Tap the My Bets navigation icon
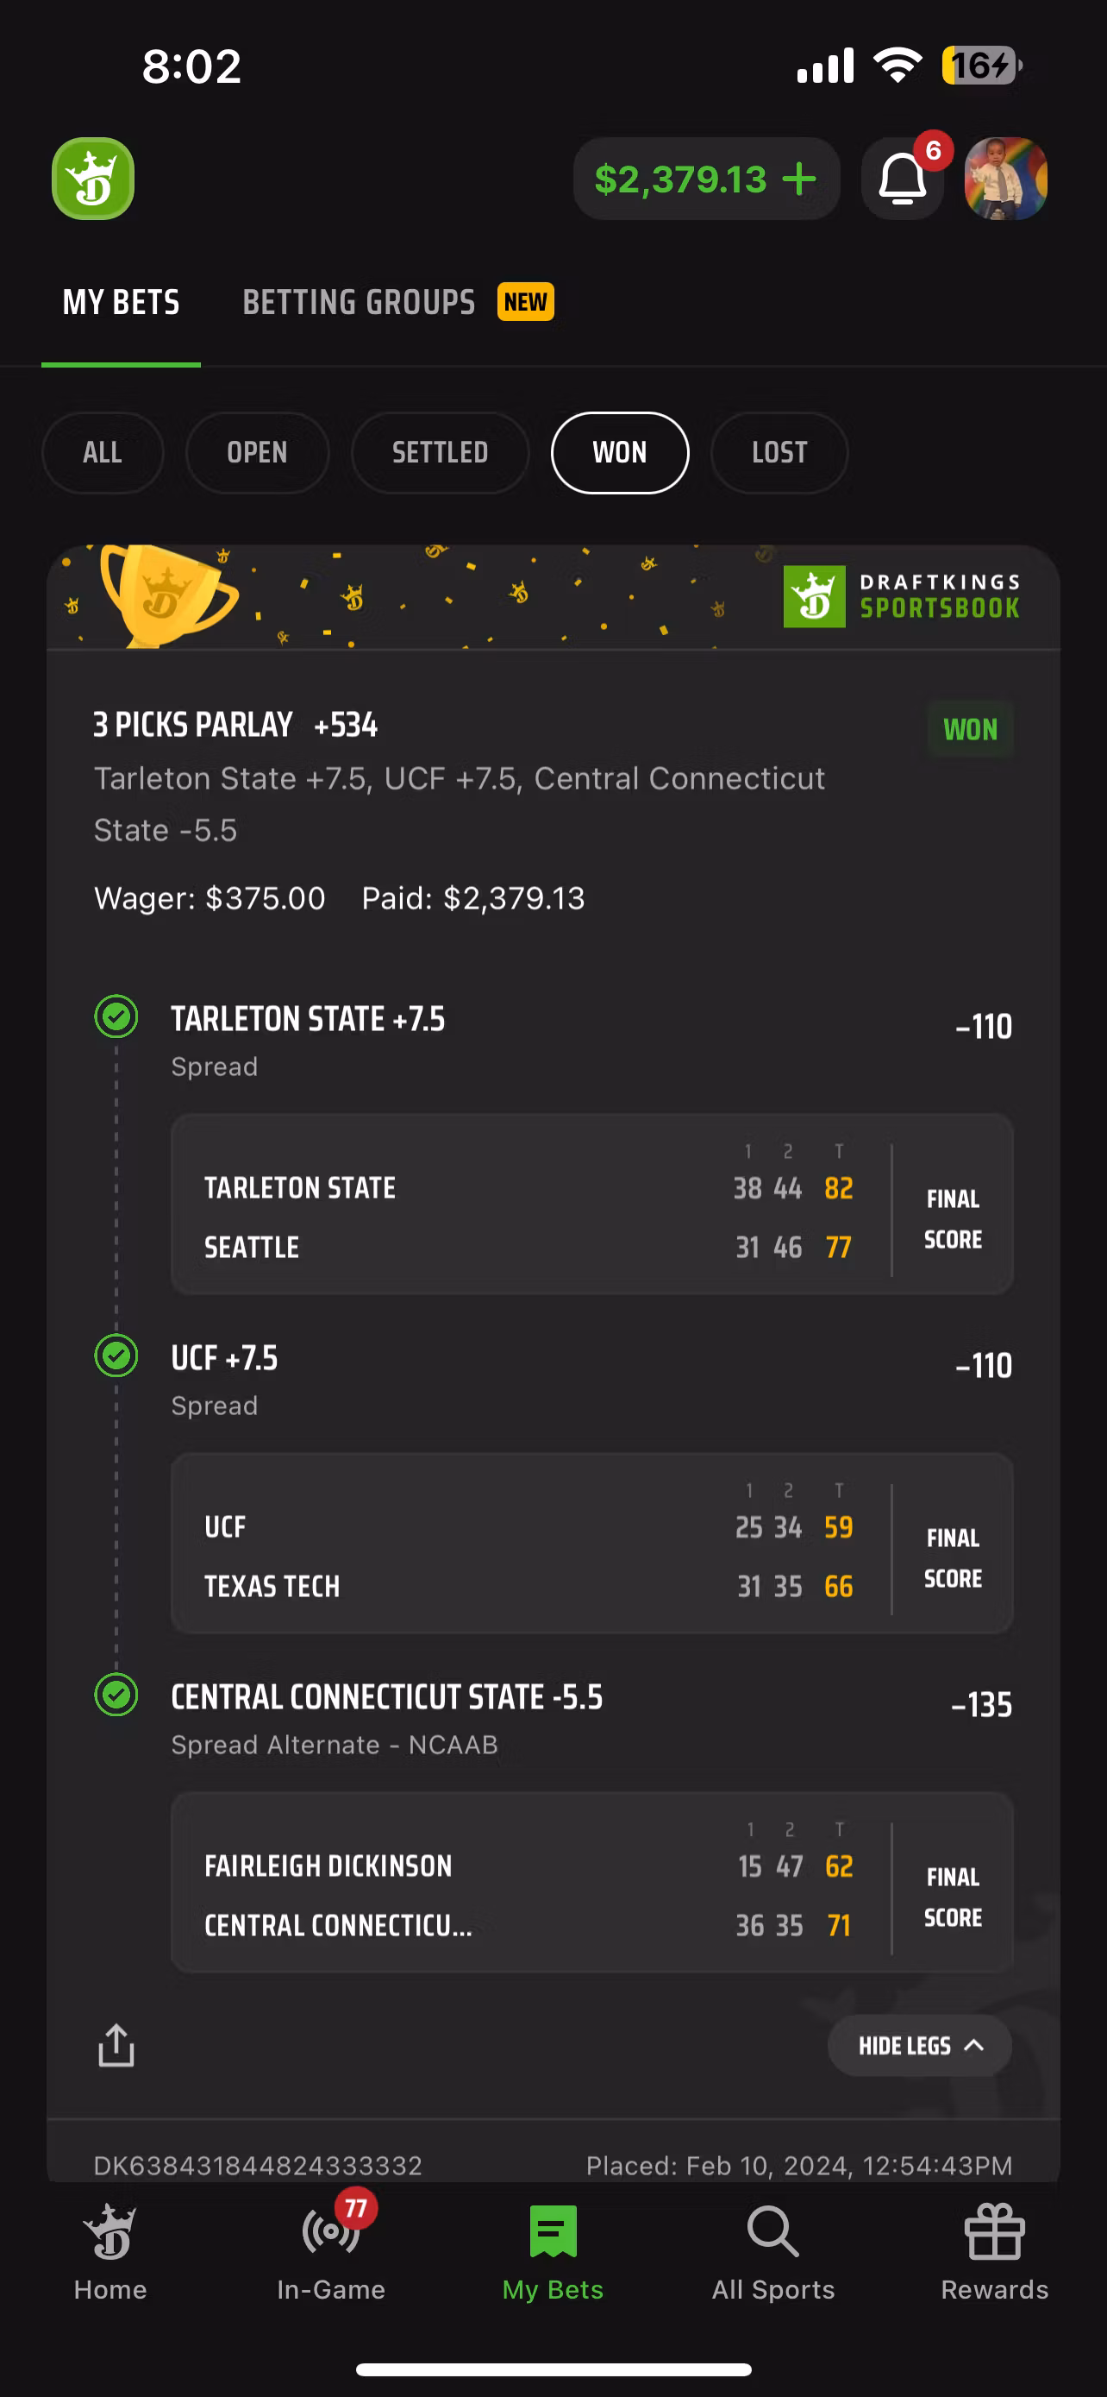This screenshot has width=1107, height=2397. coord(553,2231)
